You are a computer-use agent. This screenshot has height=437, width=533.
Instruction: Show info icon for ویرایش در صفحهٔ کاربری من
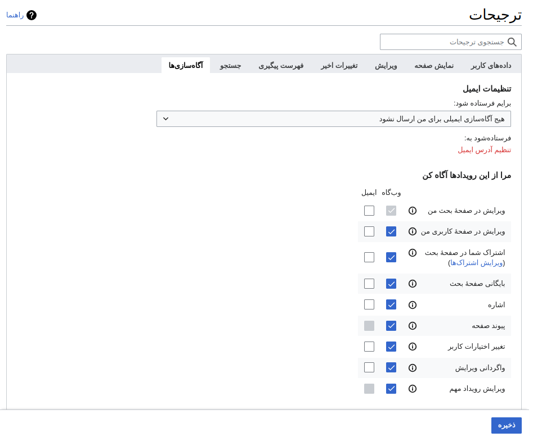click(413, 231)
